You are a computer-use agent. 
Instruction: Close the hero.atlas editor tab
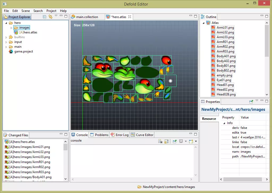coord(130,17)
